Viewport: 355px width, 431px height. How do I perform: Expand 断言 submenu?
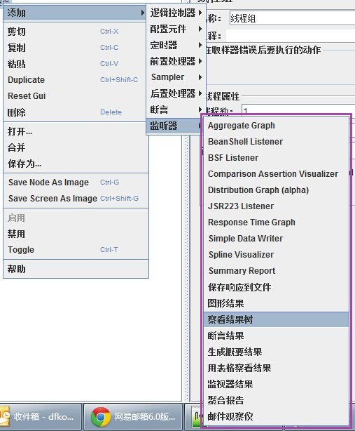click(x=176, y=110)
